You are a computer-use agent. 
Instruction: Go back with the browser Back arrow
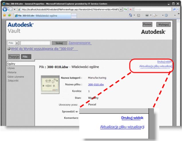pyautogui.click(x=5, y=9)
